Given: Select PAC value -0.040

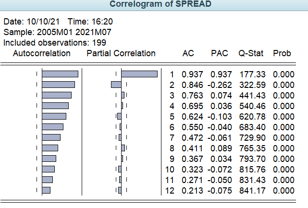Looking at the screenshot, I should point(220,127).
